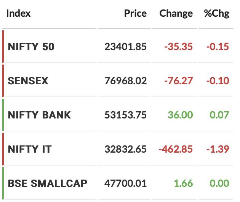The width and height of the screenshot is (240, 202).
Task: Click NIFTY 50 change value -35.35
Action: [178, 47]
